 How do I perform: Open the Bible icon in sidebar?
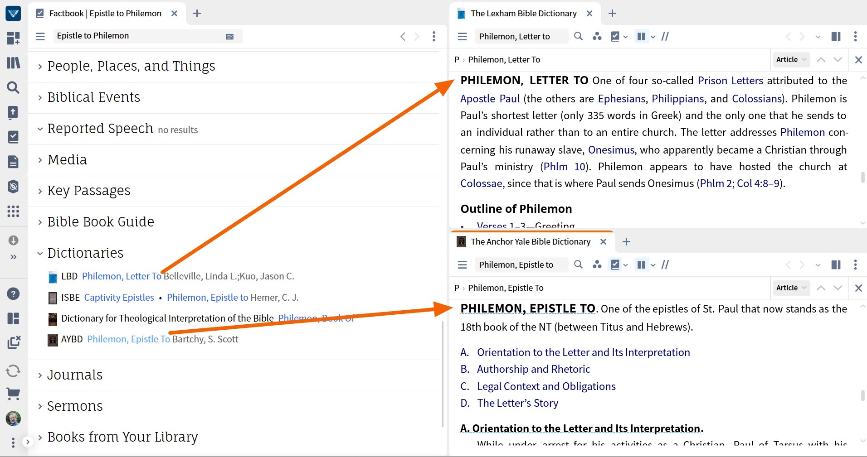point(13,112)
